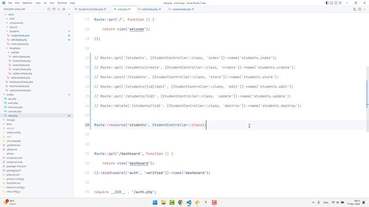Expand the tests folder
Screen dimensions: 369x207
point(9,124)
